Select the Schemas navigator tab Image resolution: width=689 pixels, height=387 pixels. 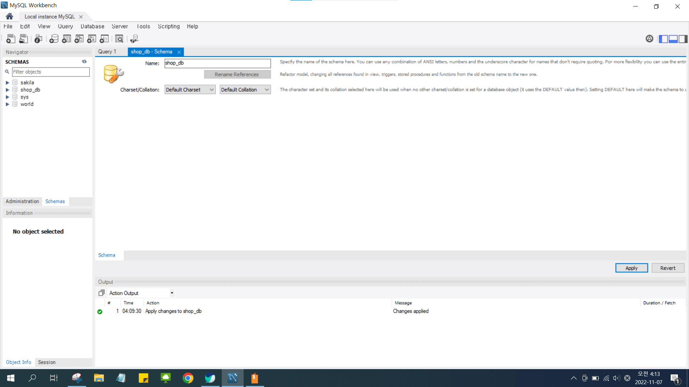click(x=55, y=201)
